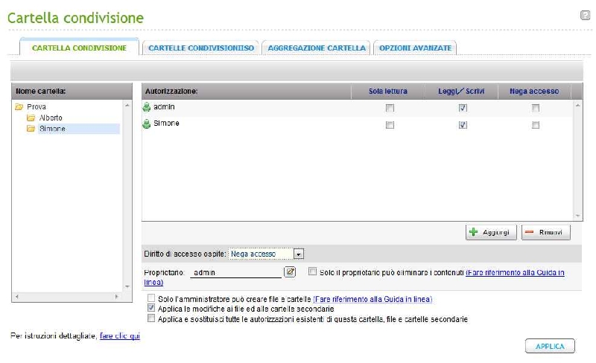Open the Opzioni Avanzate tab
This screenshot has height=363, width=596.
pyautogui.click(x=415, y=48)
